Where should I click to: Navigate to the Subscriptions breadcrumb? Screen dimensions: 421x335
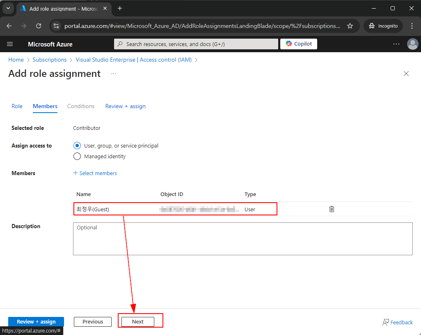pos(50,60)
